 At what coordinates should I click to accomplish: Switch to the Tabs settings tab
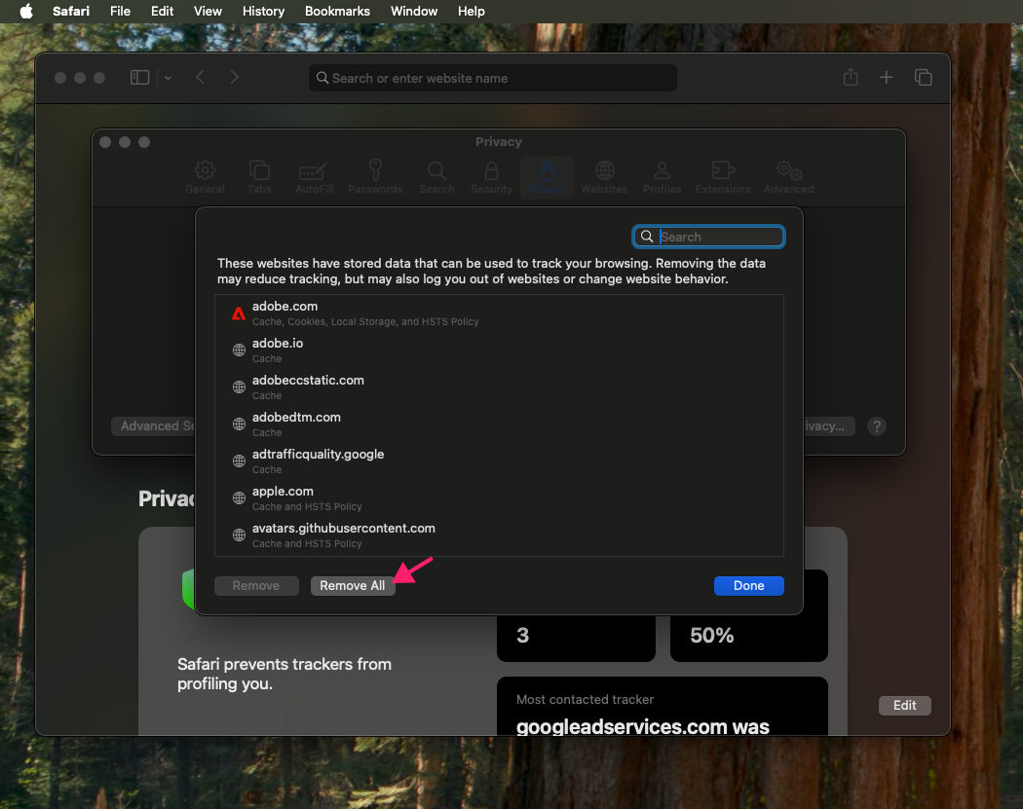coord(259,177)
